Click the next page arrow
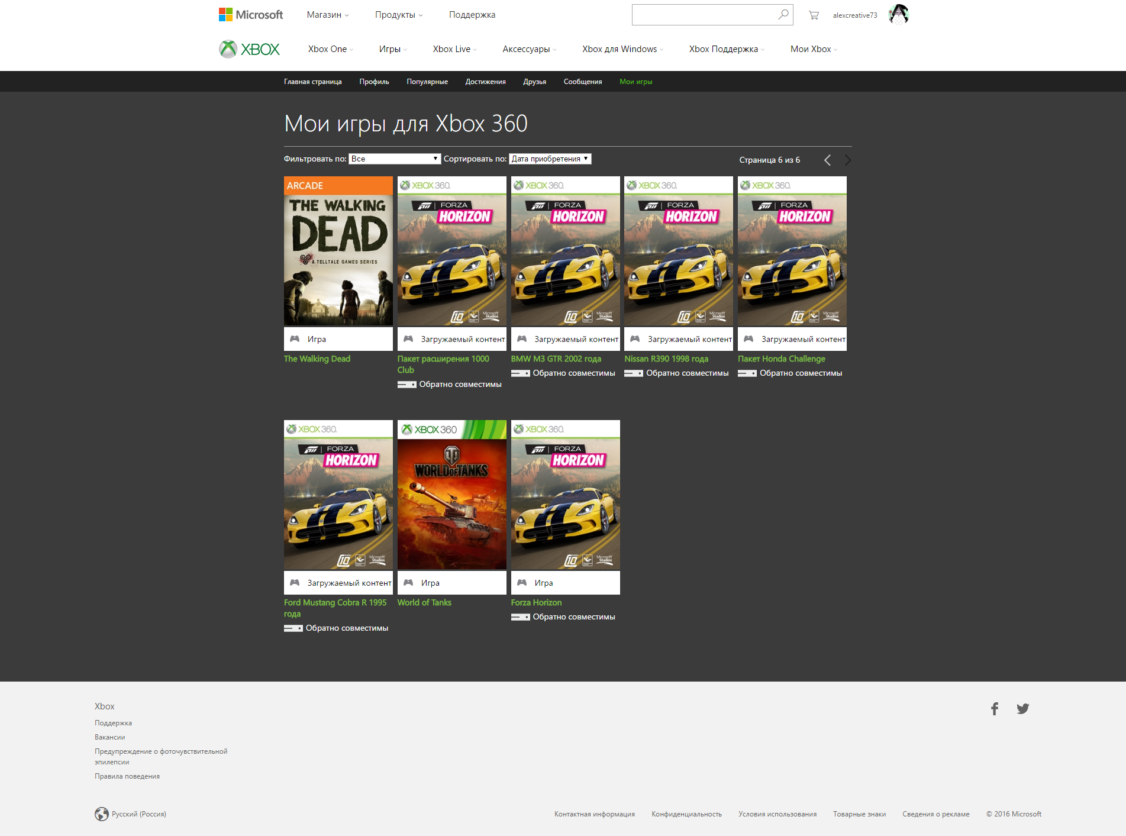Image resolution: width=1126 pixels, height=836 pixels. click(x=848, y=160)
